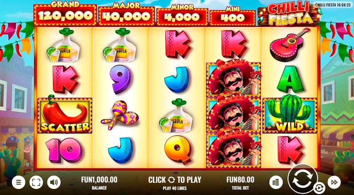
Task: Mute the game sound
Action: tap(54, 182)
